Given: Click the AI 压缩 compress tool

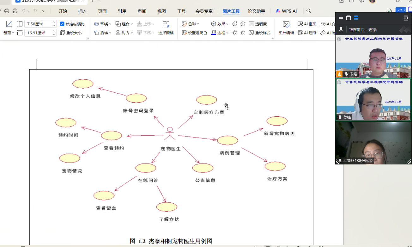Looking at the screenshot, I should 307,33.
